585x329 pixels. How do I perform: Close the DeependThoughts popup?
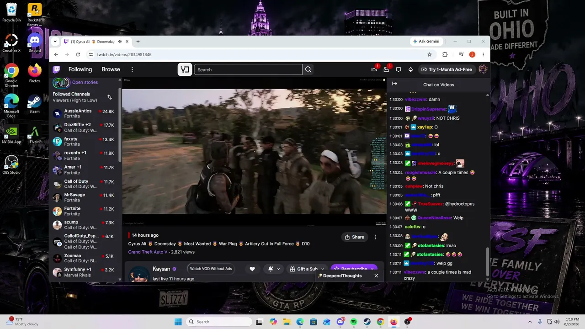tap(376, 276)
